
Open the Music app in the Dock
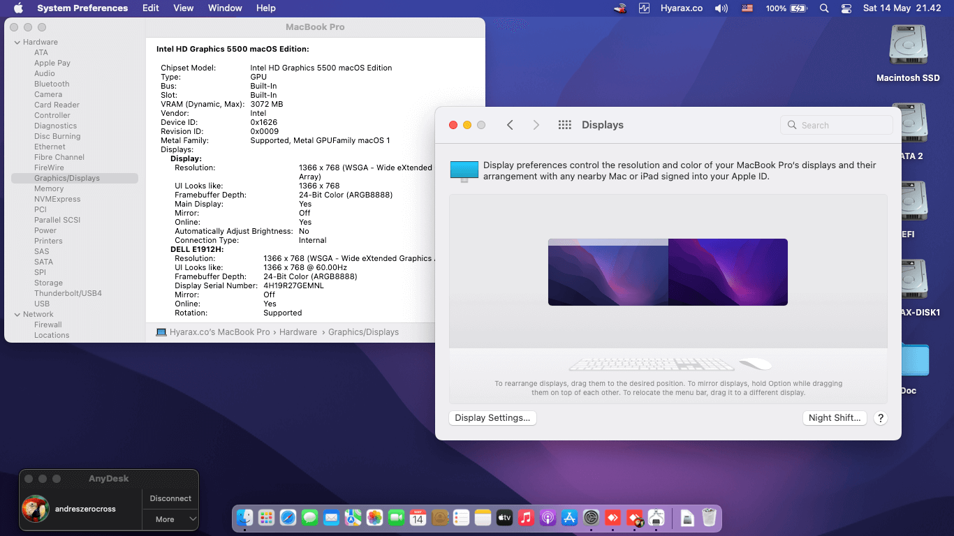(x=526, y=517)
